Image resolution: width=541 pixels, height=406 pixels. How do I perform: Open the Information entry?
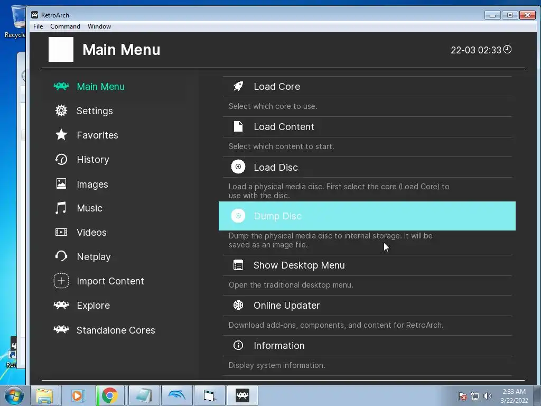(x=367, y=346)
